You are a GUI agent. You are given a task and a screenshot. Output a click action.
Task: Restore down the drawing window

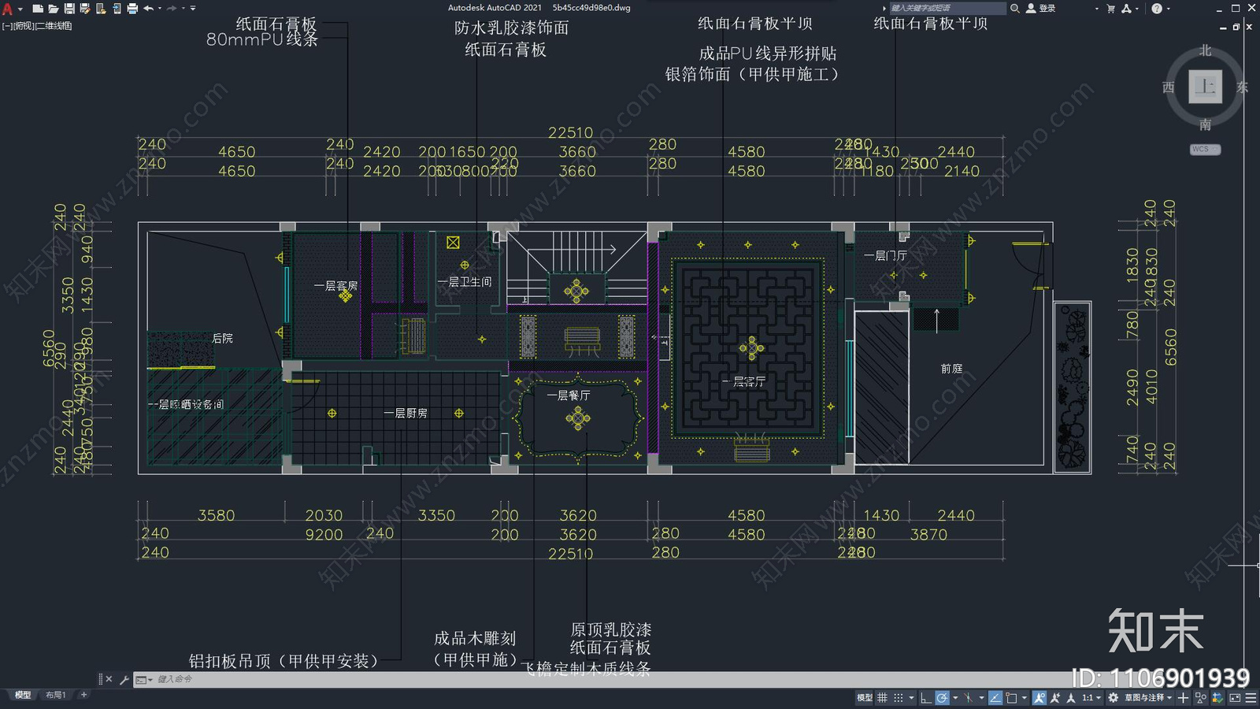click(x=1236, y=27)
